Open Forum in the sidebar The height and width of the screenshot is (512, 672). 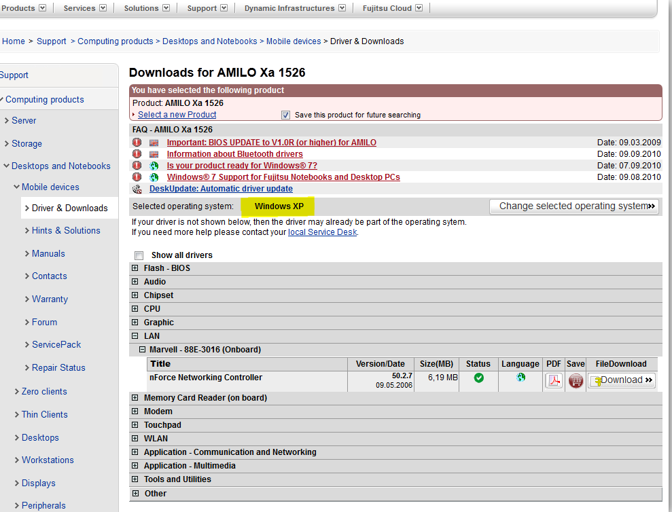[45, 322]
